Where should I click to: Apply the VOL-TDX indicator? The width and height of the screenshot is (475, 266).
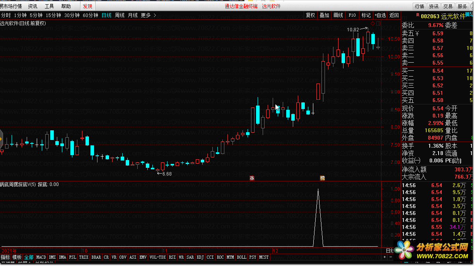158,257
